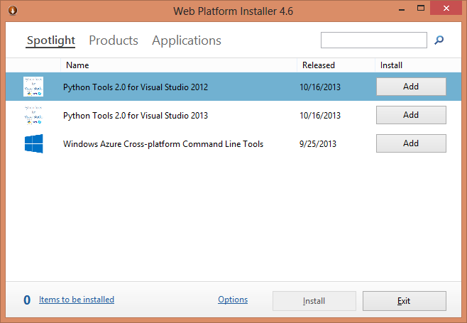The height and width of the screenshot is (323, 467).
Task: Select the Python Tools for Visual Studio 2012 icon
Action: point(33,87)
